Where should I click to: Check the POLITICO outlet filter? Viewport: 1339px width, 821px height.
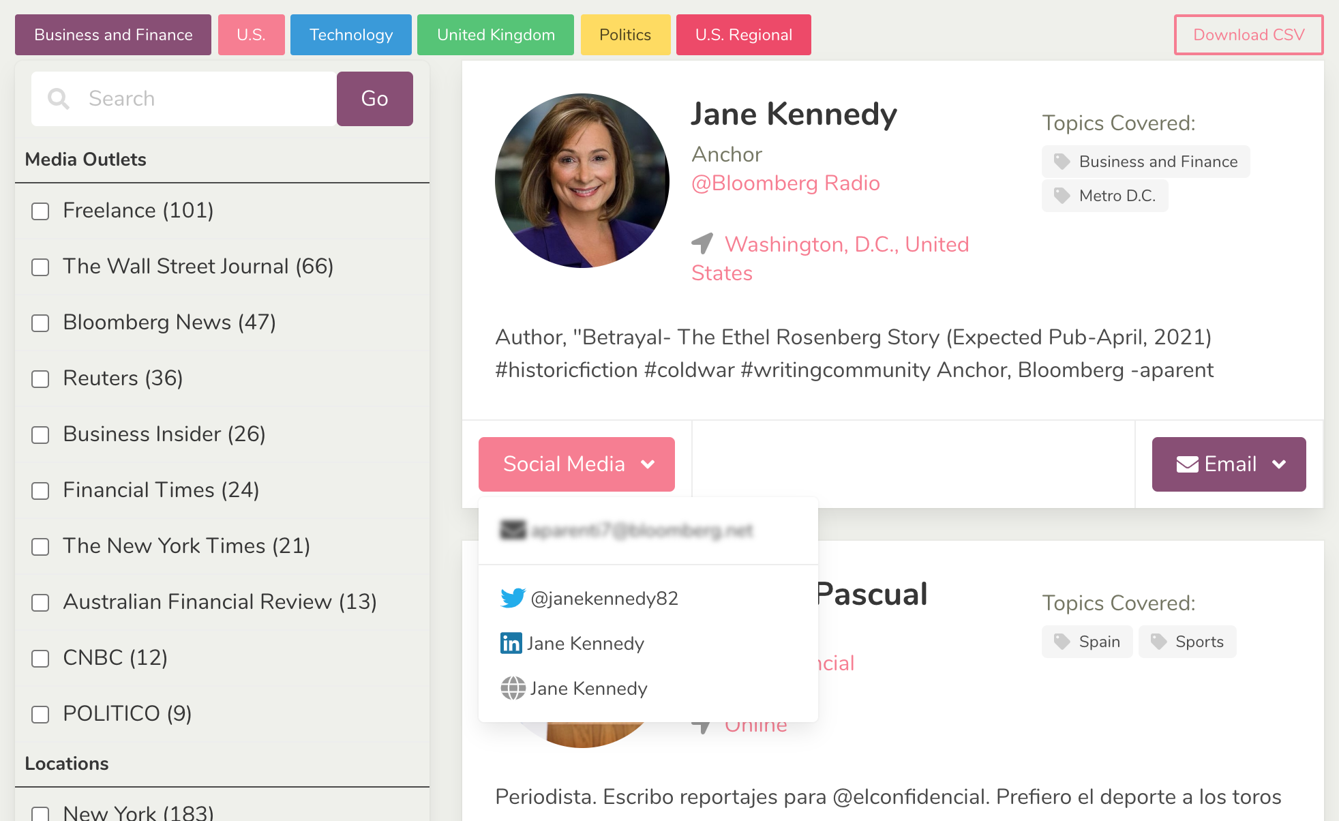pos(40,715)
